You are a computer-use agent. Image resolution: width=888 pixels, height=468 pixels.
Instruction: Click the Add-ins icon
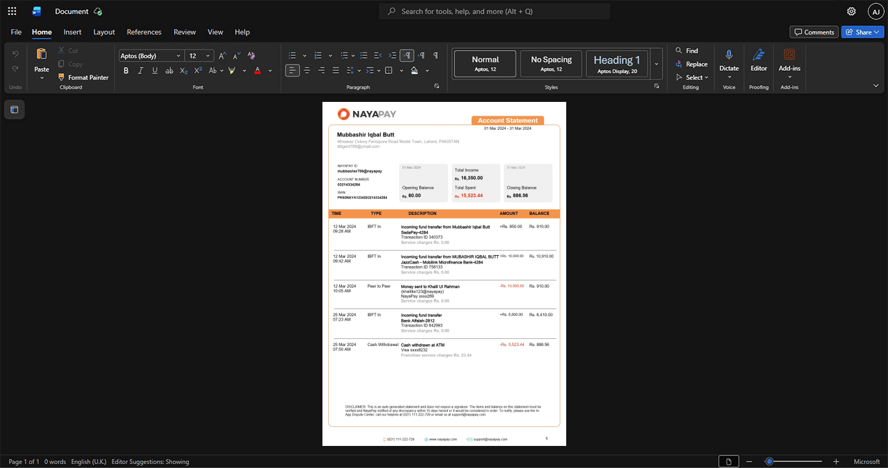pos(789,55)
